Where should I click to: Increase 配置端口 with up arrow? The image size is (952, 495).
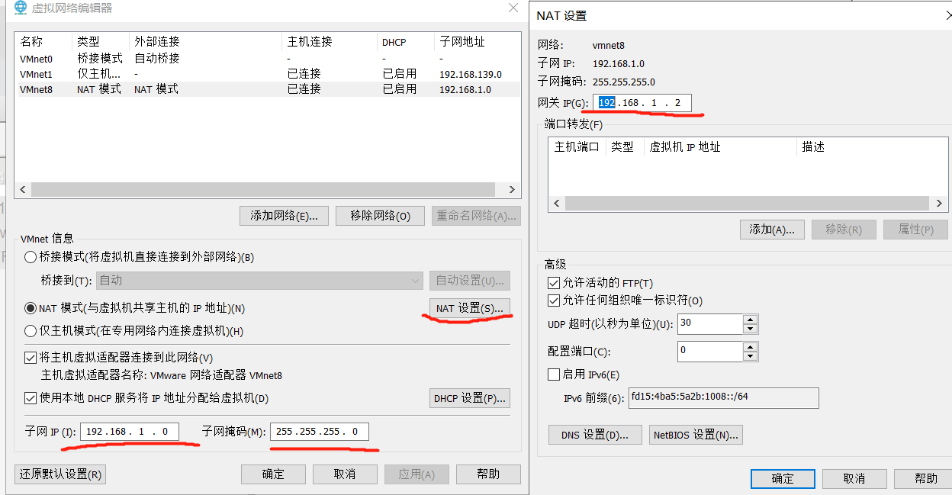coord(751,346)
